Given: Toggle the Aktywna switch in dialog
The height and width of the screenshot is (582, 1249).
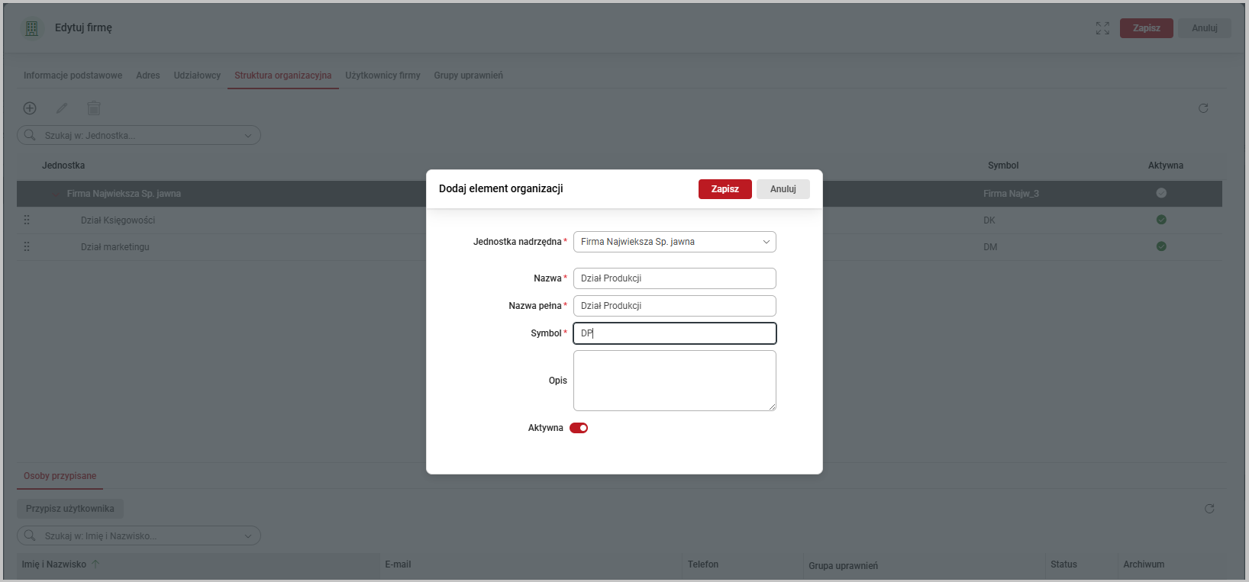Looking at the screenshot, I should pos(579,428).
